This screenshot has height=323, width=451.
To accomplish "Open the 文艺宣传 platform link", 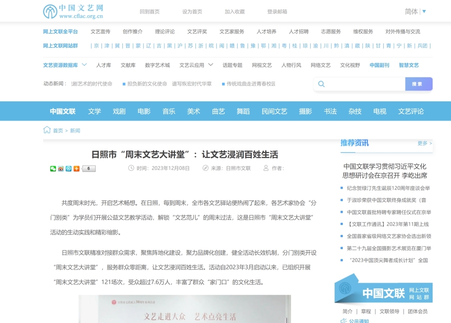I will (100, 31).
